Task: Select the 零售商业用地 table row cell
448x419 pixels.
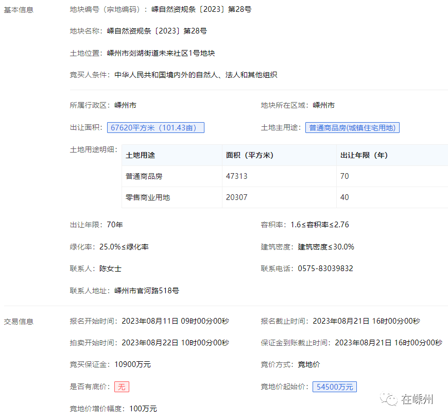Action: coord(148,197)
